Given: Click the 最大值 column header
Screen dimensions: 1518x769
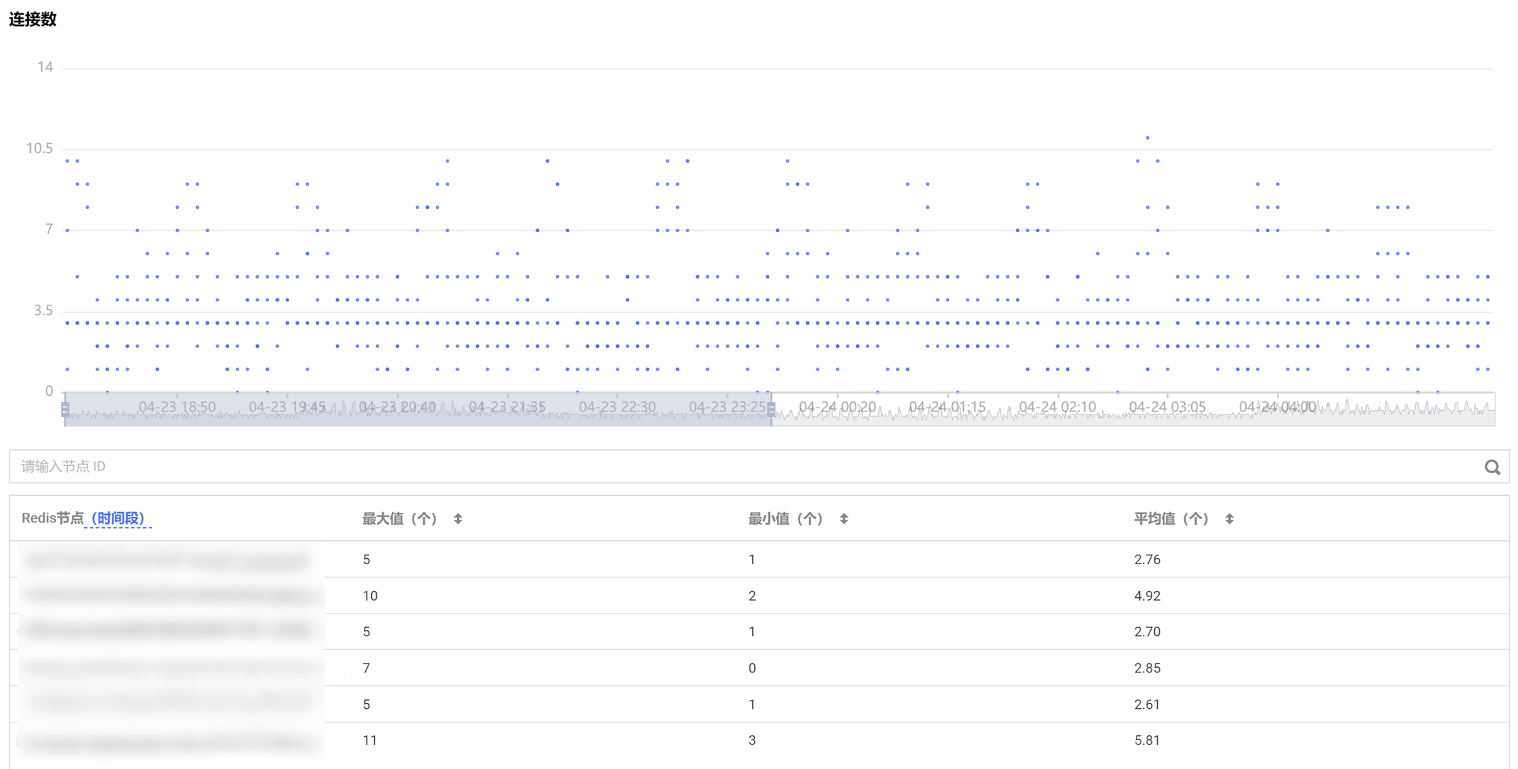Looking at the screenshot, I should [x=399, y=519].
